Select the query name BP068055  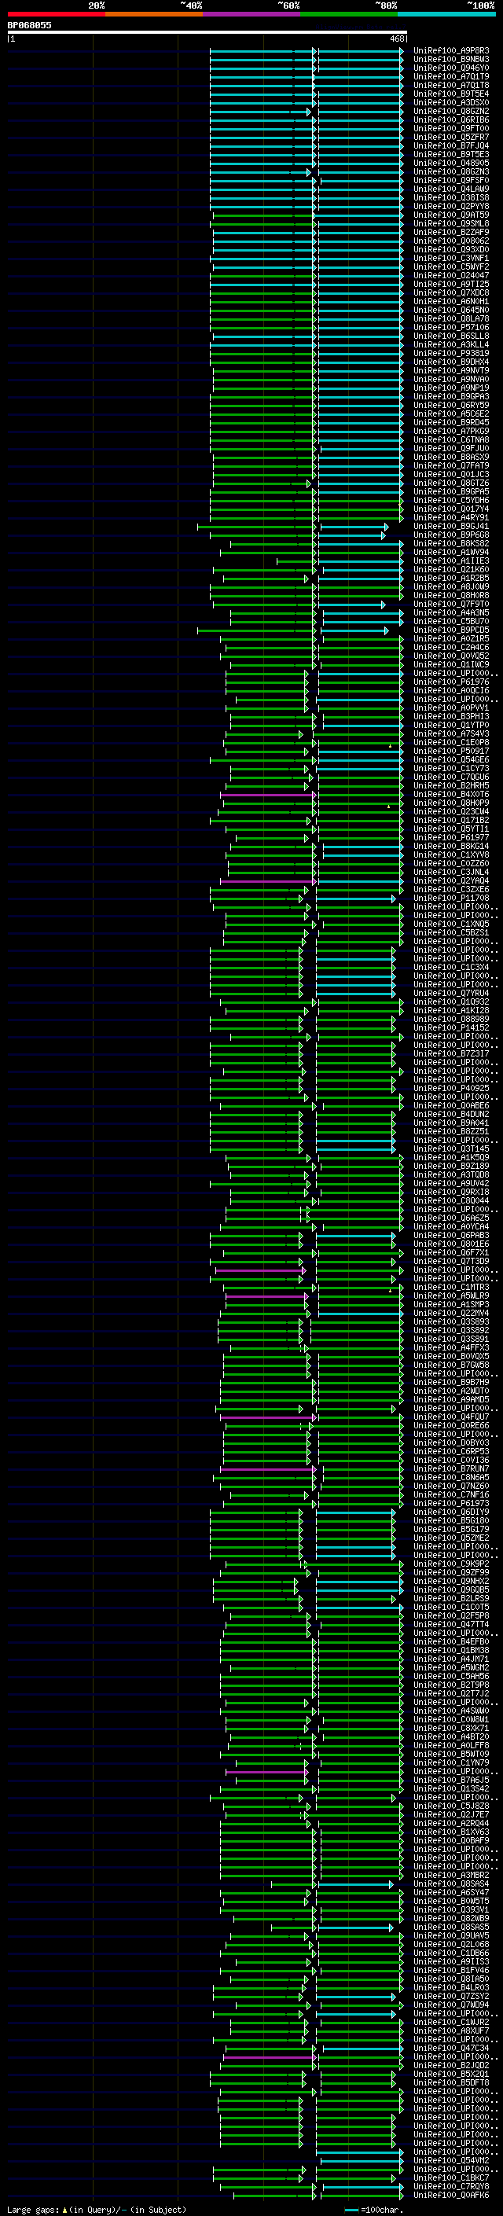tap(29, 25)
